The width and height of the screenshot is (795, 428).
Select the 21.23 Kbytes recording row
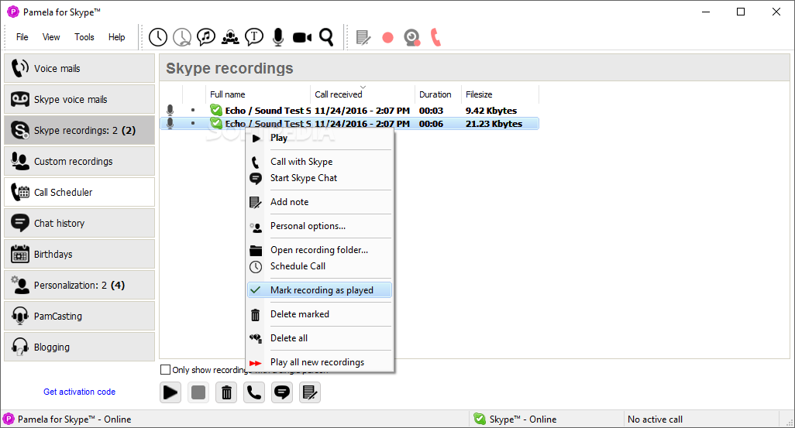[349, 124]
